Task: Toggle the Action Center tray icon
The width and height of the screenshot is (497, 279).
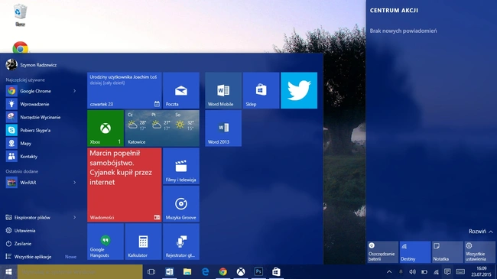Action: click(x=447, y=271)
